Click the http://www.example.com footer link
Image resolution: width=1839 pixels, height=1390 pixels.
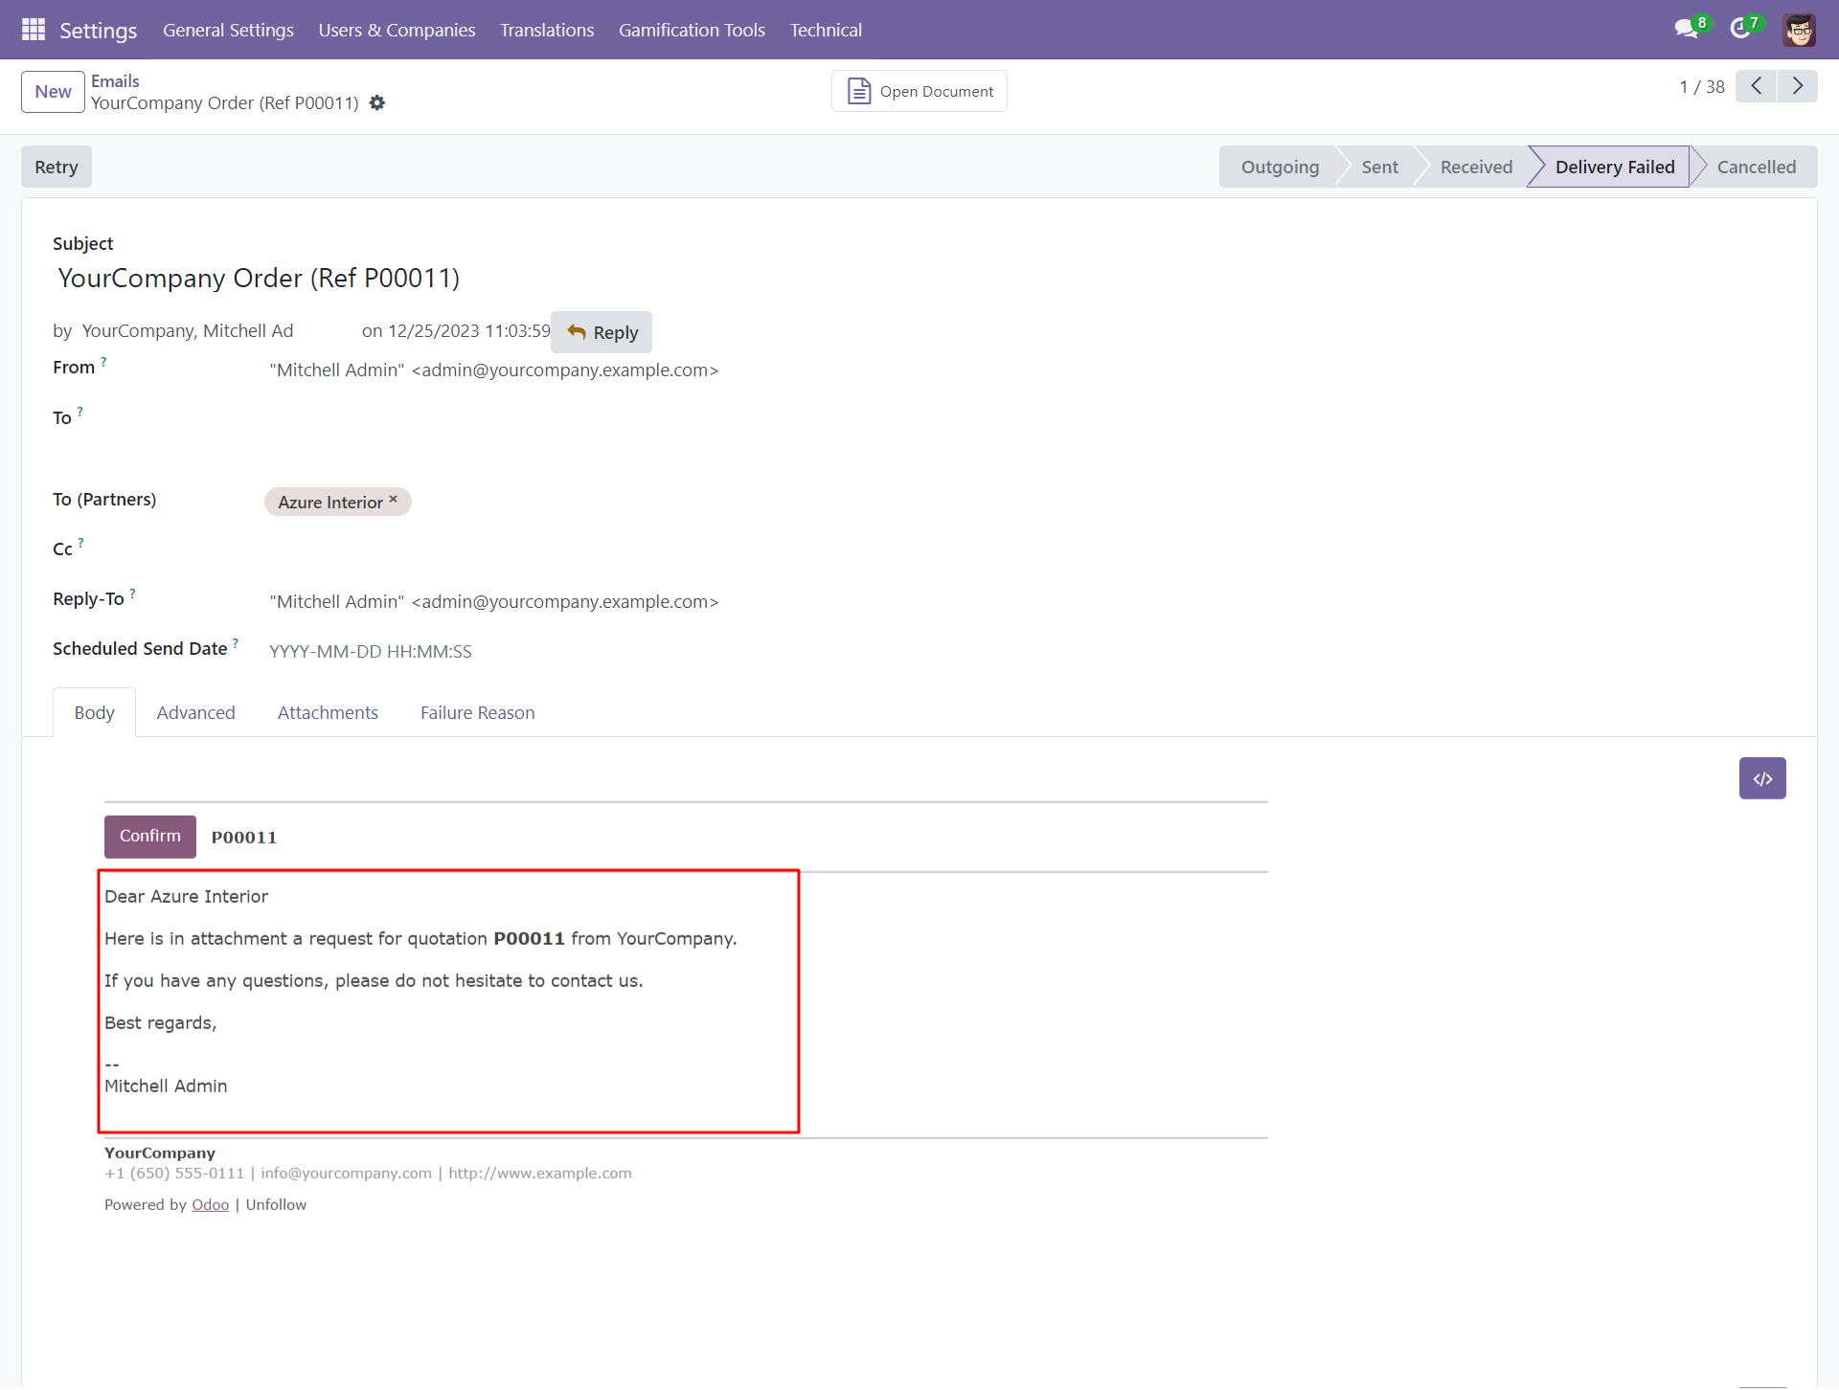(x=540, y=1173)
